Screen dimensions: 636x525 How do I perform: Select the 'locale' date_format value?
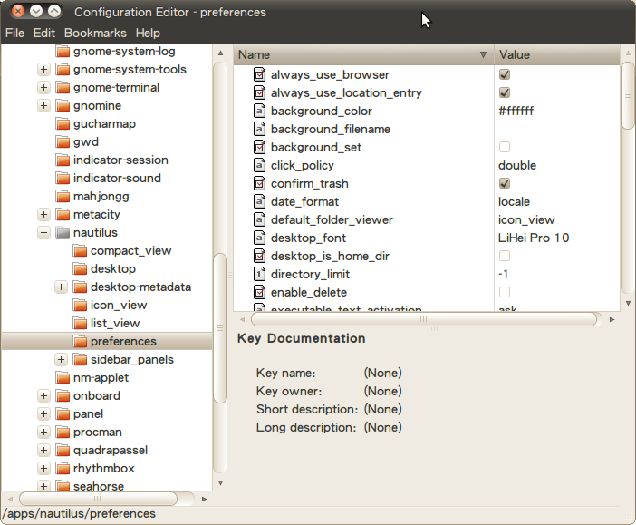click(514, 202)
